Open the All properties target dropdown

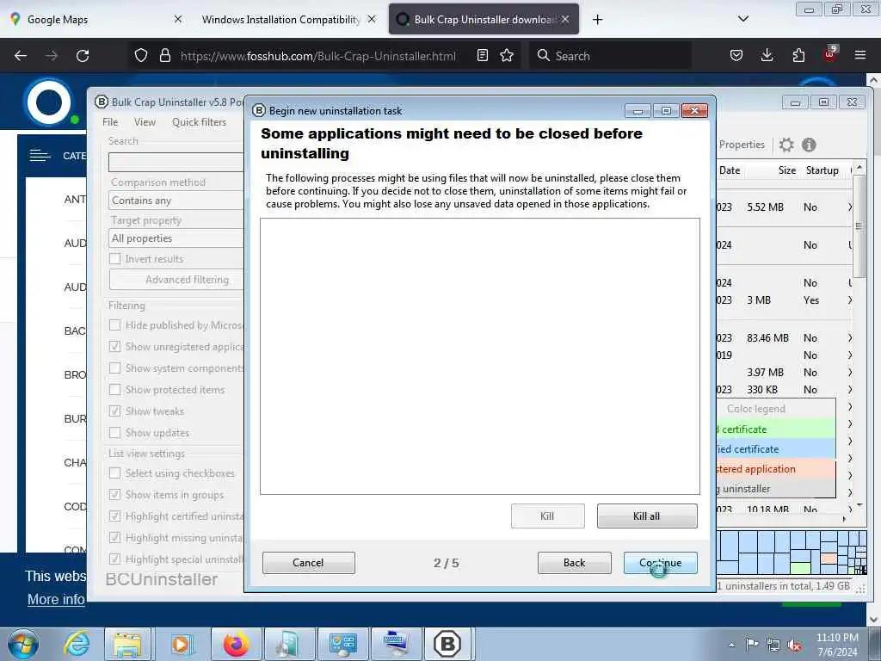pyautogui.click(x=176, y=238)
